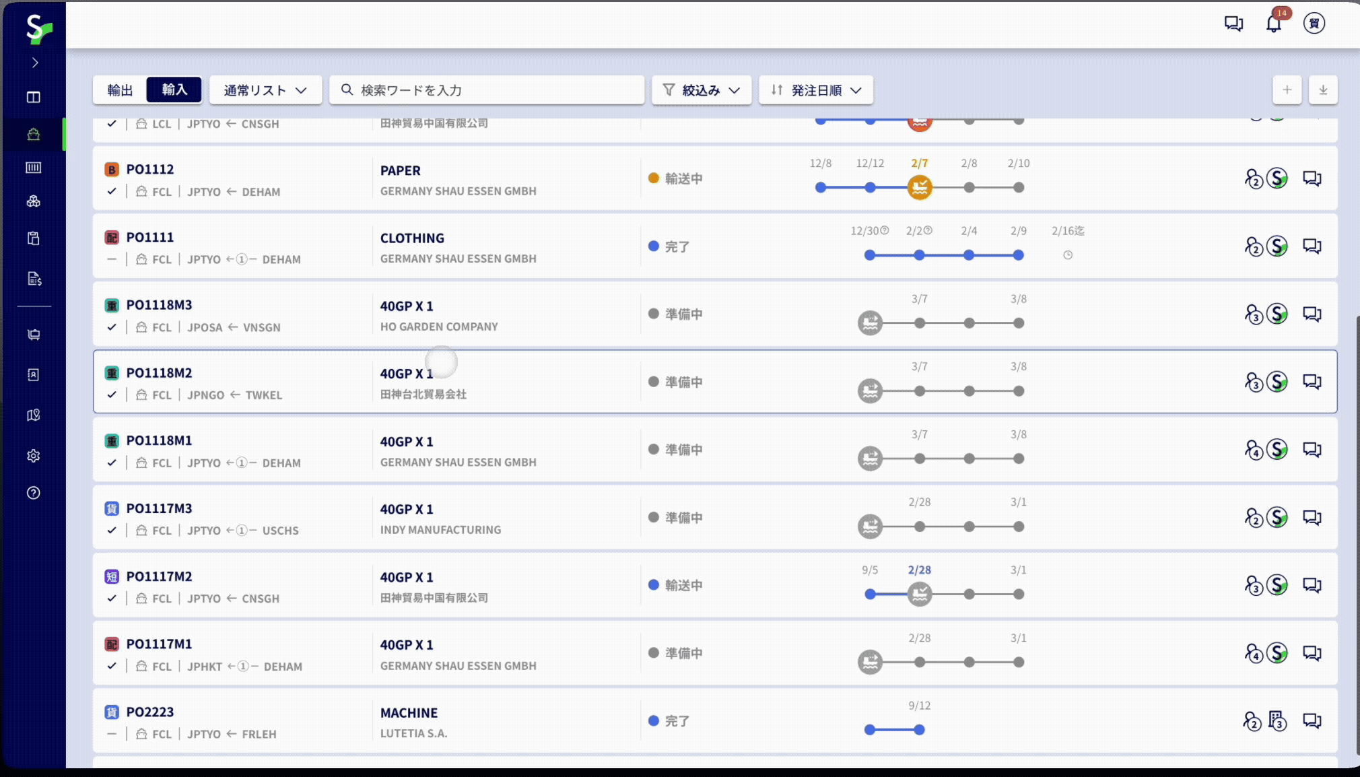Screen dimensions: 1360x777
Task: Click the 2/7 ship marker on PO1112 timeline
Action: pyautogui.click(x=919, y=188)
